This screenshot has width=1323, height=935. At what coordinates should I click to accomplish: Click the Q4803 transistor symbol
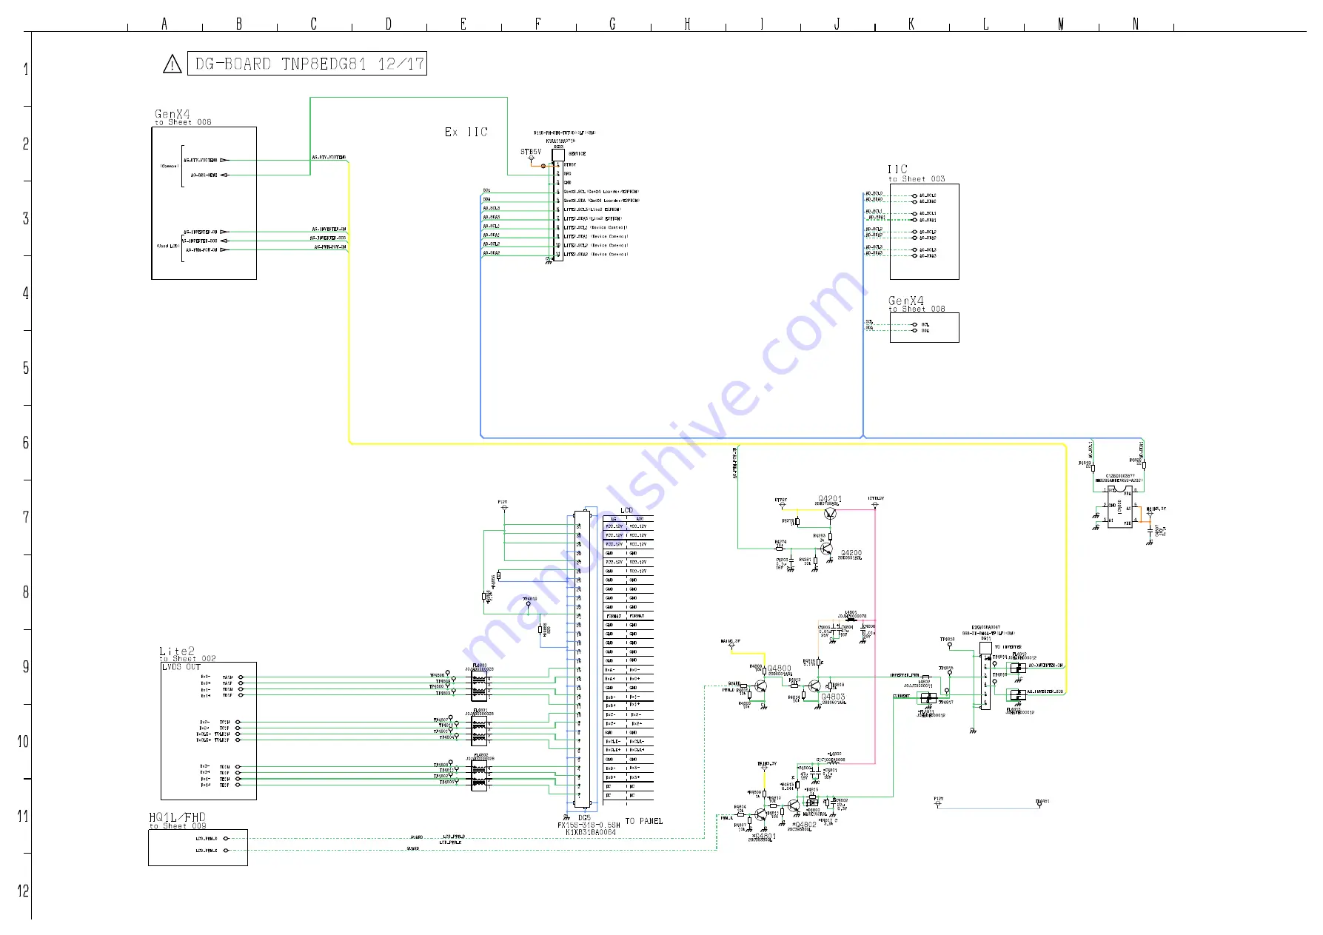tap(814, 686)
